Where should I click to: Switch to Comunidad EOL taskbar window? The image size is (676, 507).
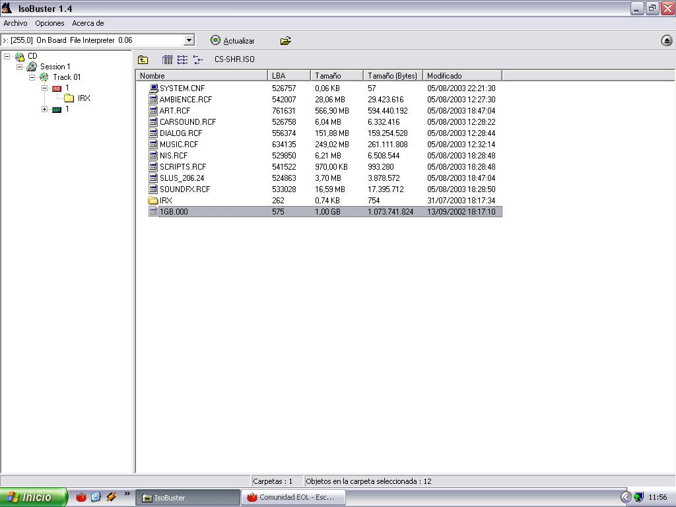pos(290,498)
